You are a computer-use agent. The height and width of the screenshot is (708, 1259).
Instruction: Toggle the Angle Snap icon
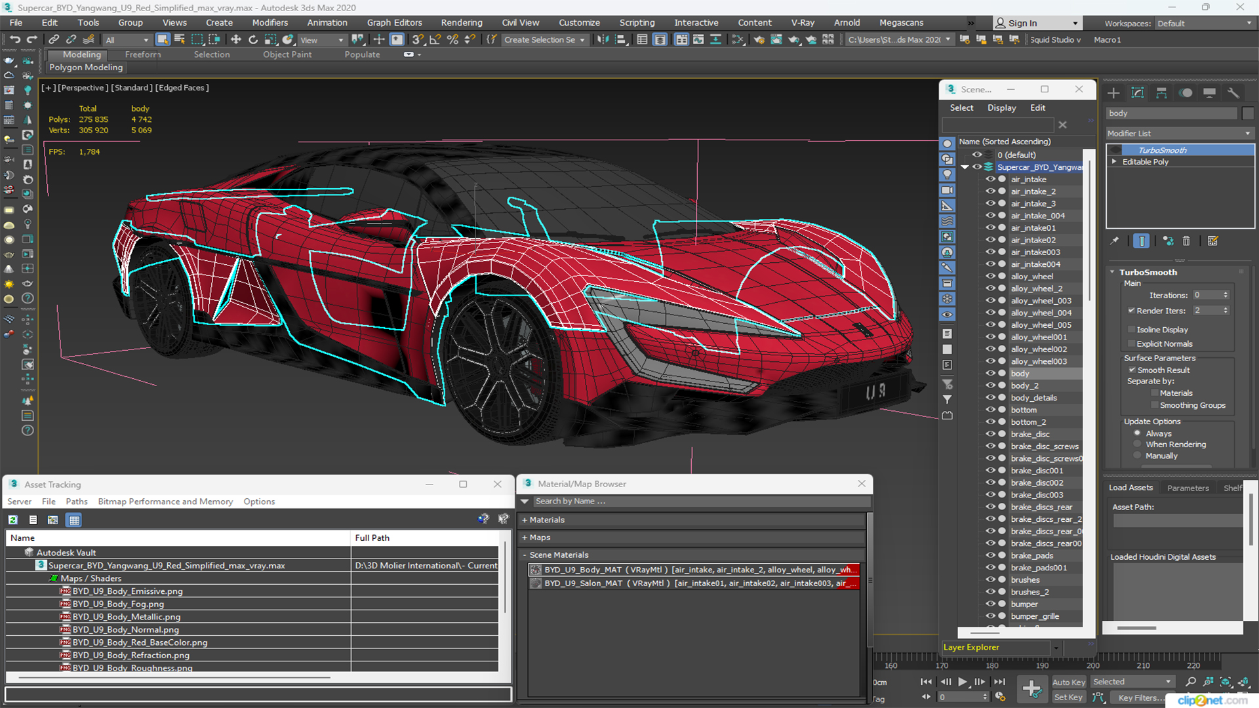coord(435,39)
